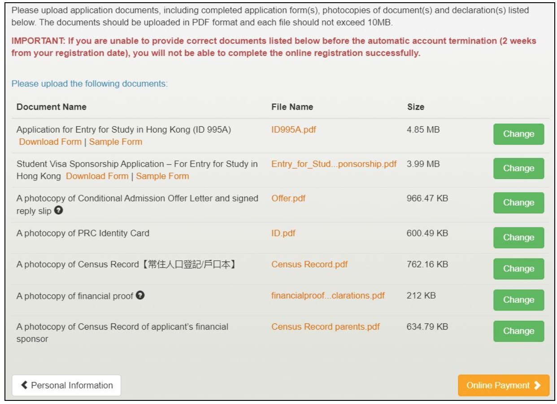Change the Student Visa Sponsorship file
The height and width of the screenshot is (404, 557).
[518, 168]
